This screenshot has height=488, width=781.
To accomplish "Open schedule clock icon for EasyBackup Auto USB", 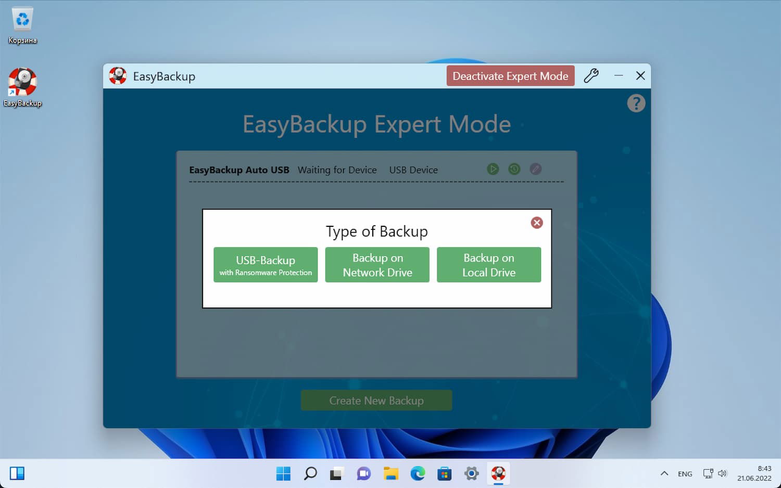I will pos(514,169).
